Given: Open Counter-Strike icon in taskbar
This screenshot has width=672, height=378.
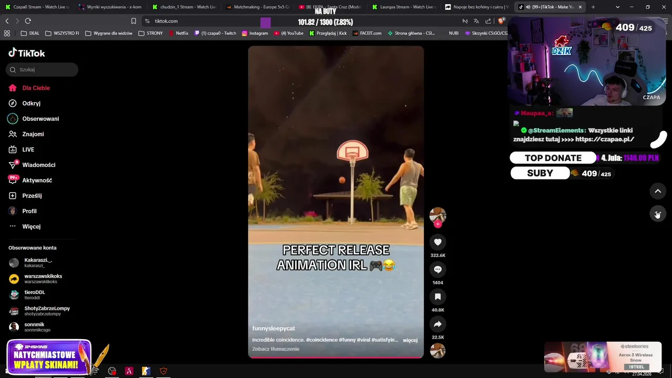Looking at the screenshot, I should point(146,371).
